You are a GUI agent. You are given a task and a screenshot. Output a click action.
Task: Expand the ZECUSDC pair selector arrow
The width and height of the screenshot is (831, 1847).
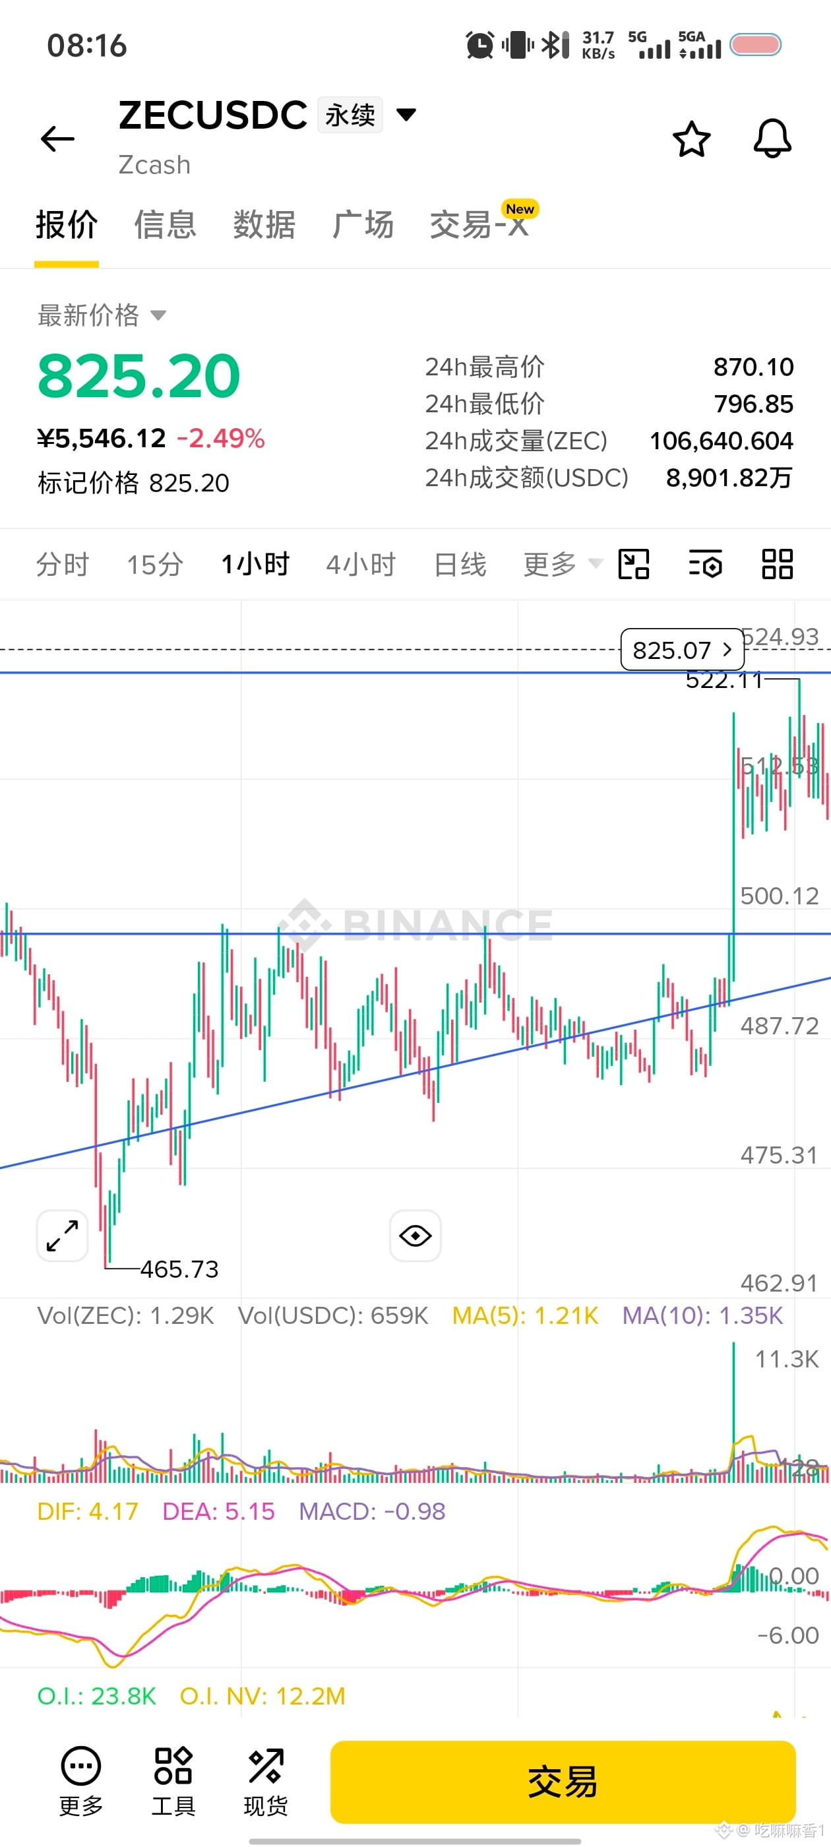pyautogui.click(x=406, y=115)
